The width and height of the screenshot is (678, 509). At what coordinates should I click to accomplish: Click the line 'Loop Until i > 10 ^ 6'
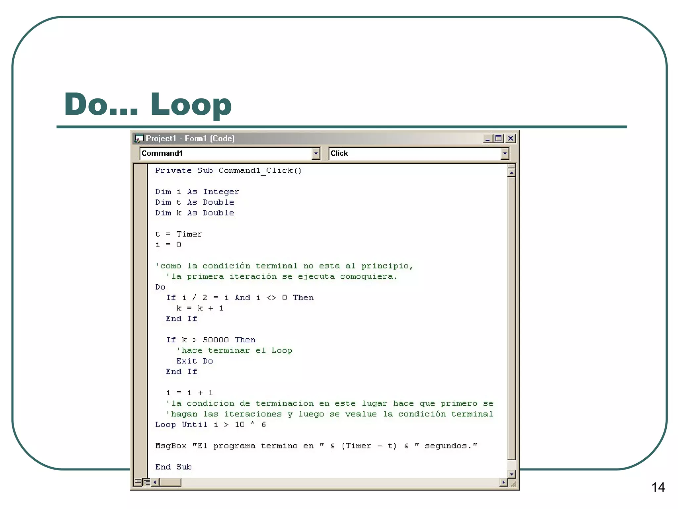click(210, 425)
